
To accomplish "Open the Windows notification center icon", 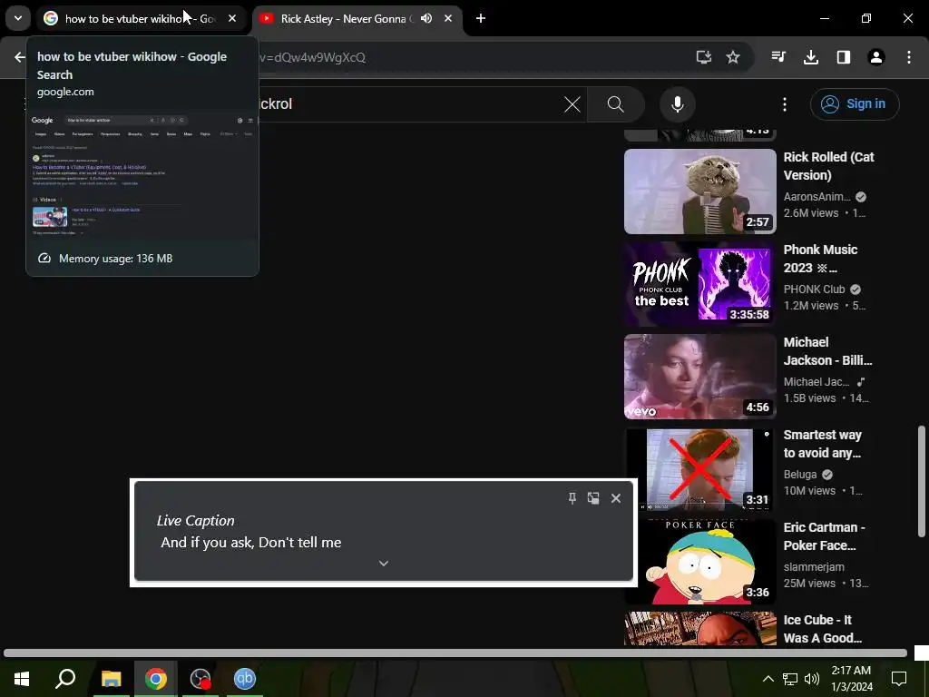I will click(899, 679).
